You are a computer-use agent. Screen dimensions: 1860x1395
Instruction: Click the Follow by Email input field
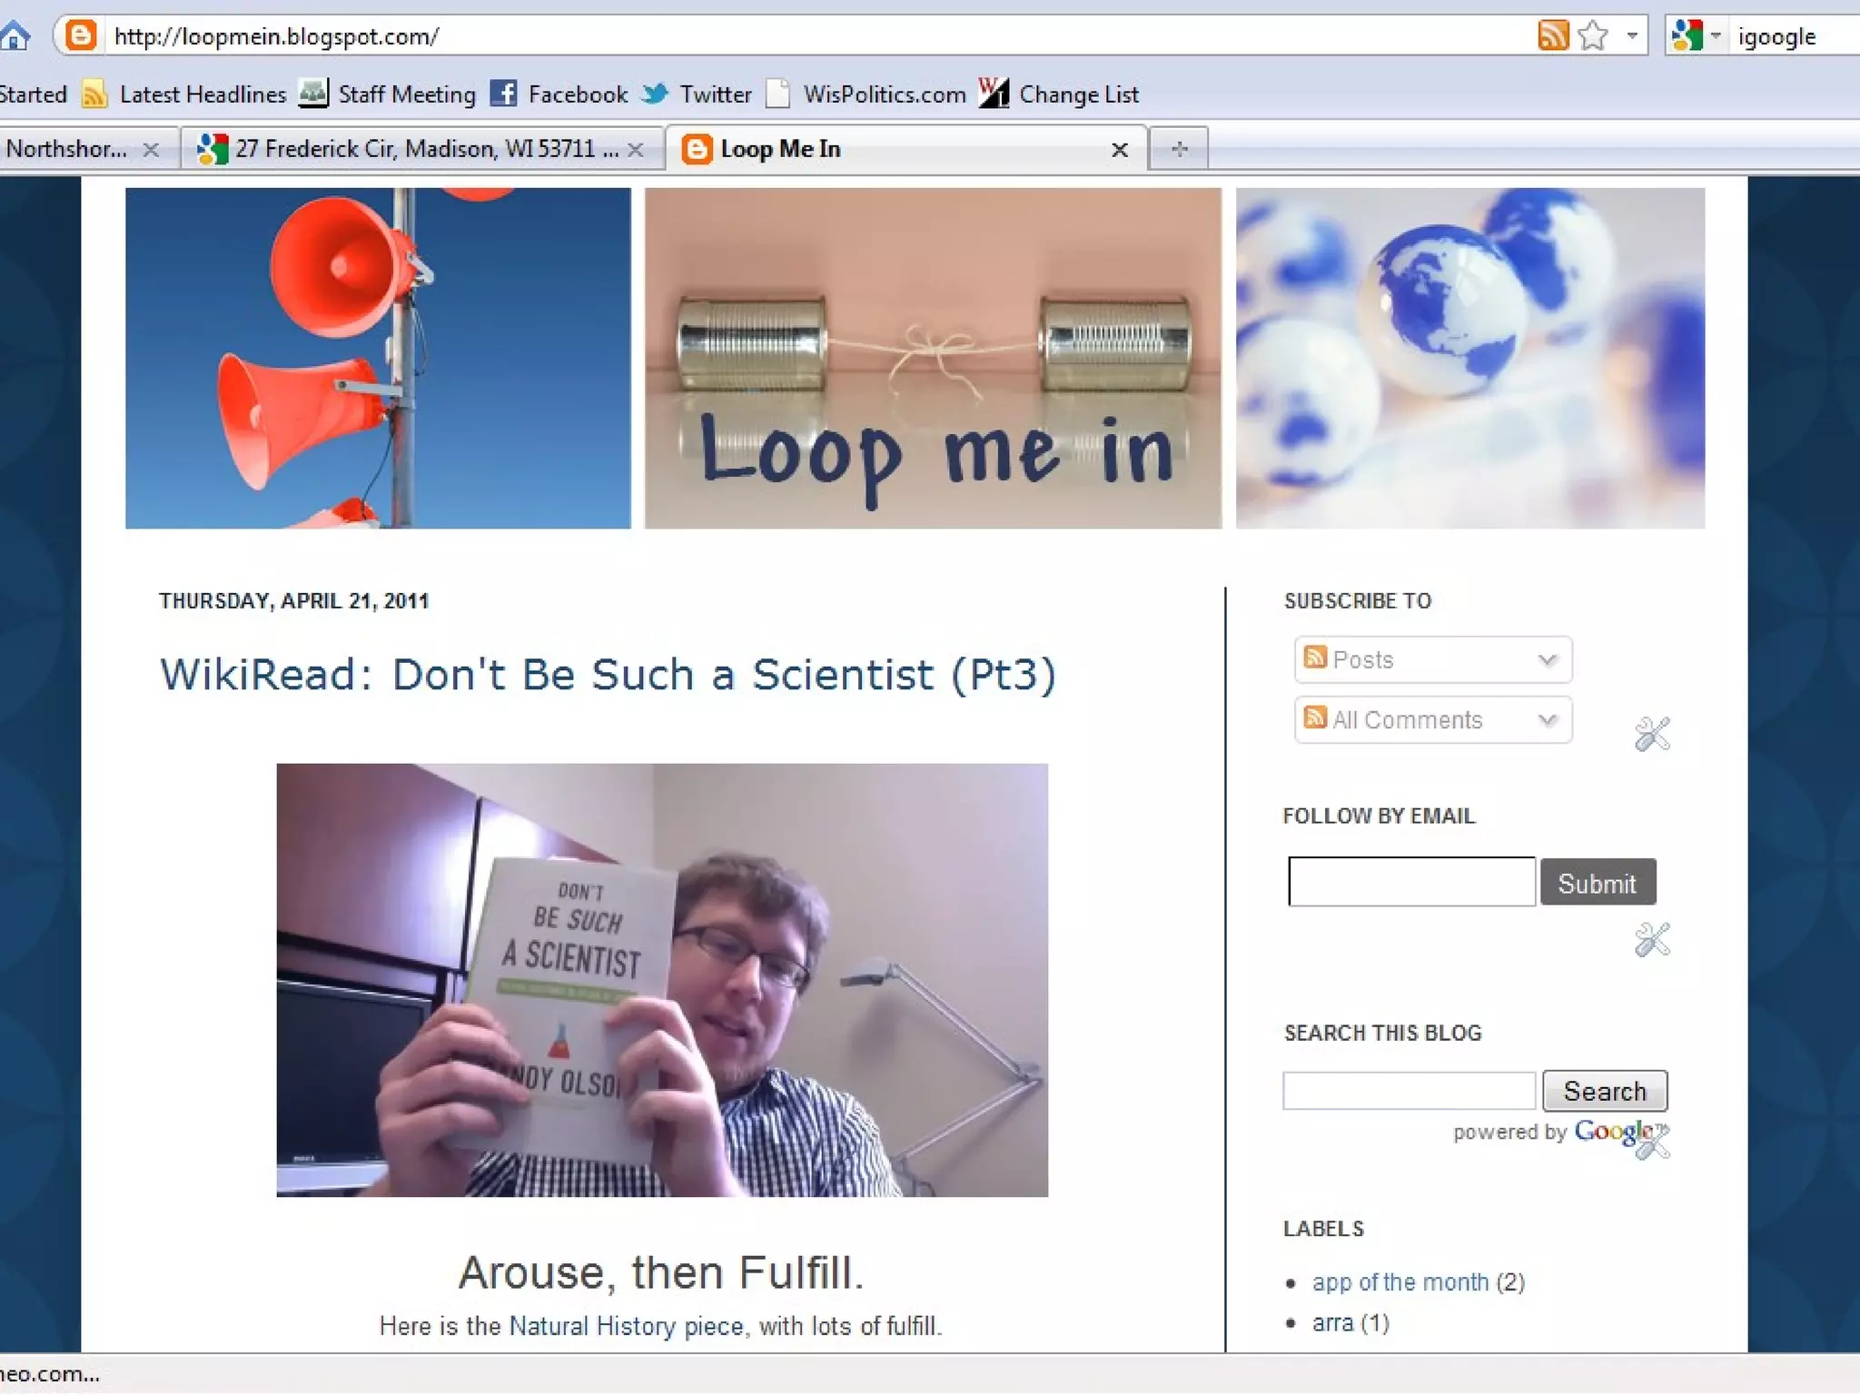pos(1411,882)
